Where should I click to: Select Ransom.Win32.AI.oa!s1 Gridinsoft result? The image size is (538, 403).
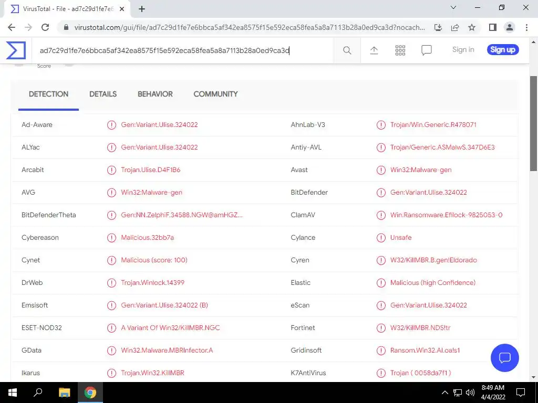pos(425,351)
